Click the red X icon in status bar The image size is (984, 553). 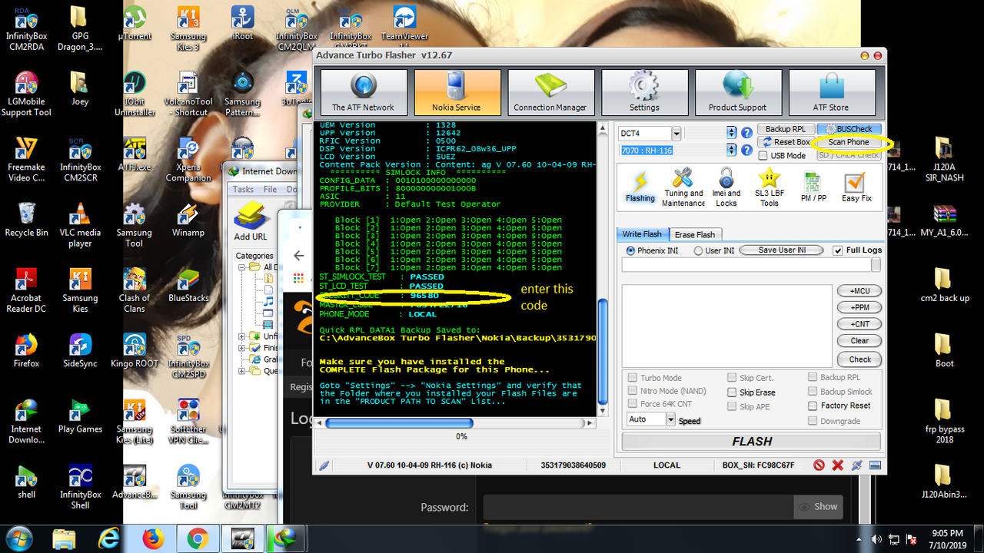(838, 465)
